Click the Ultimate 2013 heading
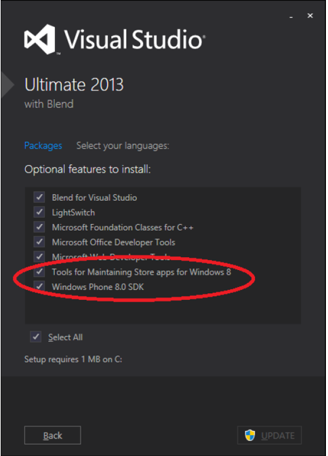The height and width of the screenshot is (456, 328). (x=74, y=85)
